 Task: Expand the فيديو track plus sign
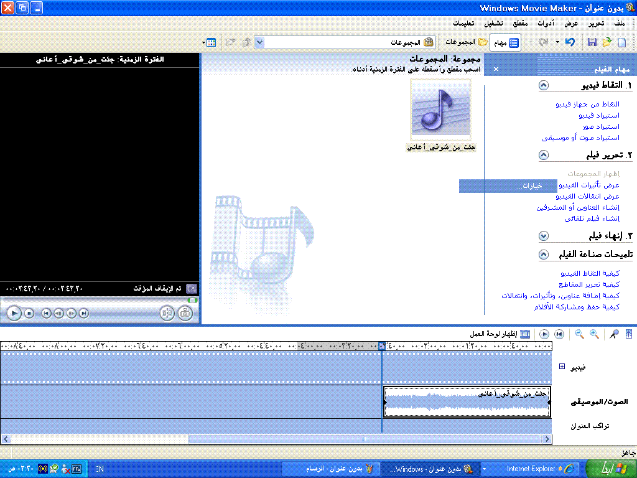point(562,367)
